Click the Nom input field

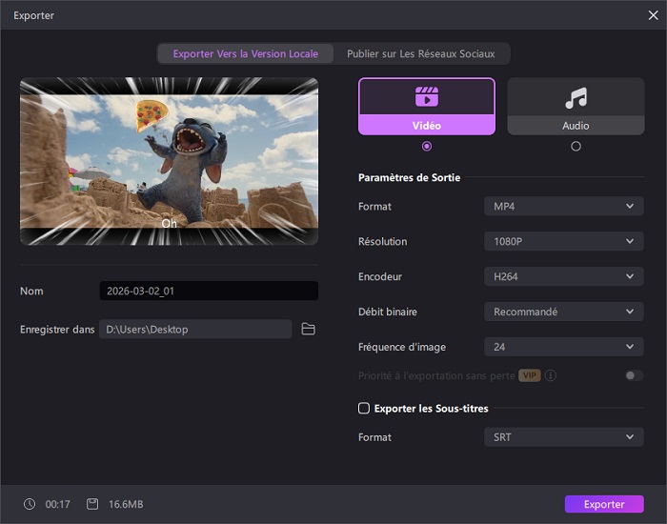point(209,291)
